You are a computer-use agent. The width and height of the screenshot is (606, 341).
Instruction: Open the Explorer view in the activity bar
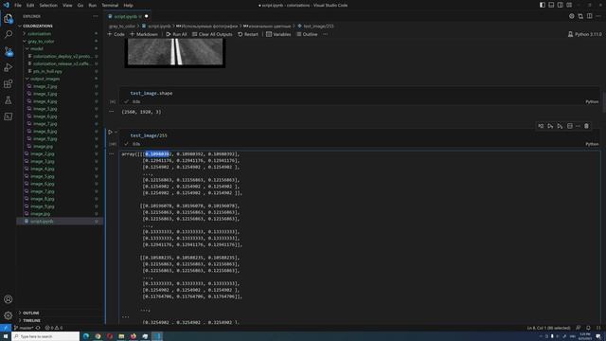9,19
